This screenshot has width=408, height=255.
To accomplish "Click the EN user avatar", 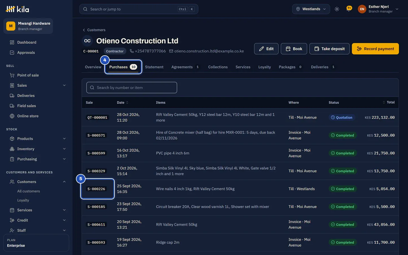I will click(362, 9).
